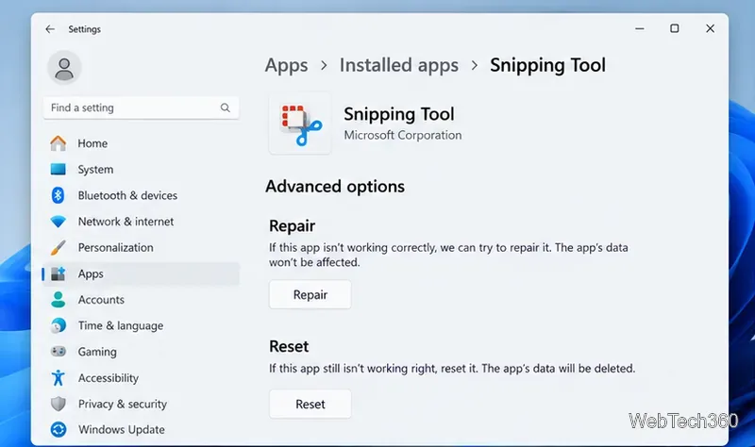Minimize the Settings window
This screenshot has width=755, height=447.
tap(640, 29)
